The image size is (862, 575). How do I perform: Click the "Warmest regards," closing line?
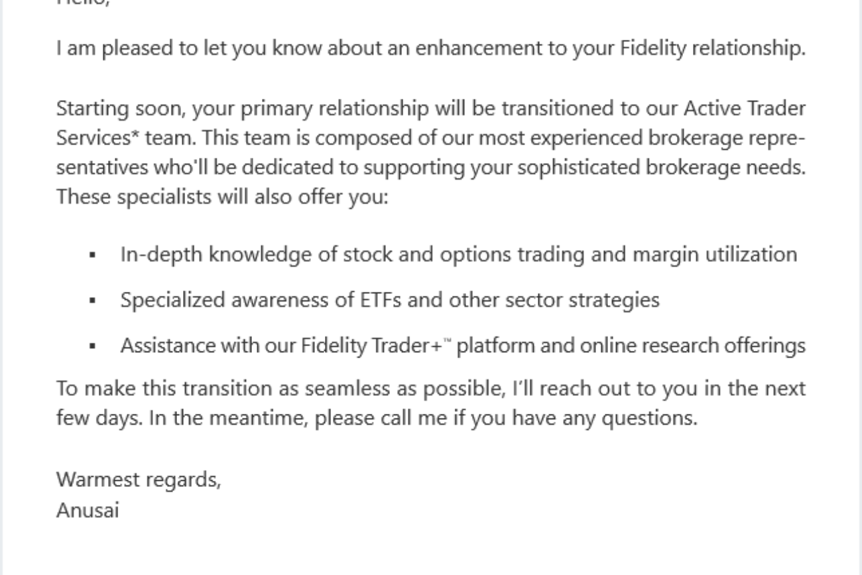point(139,479)
